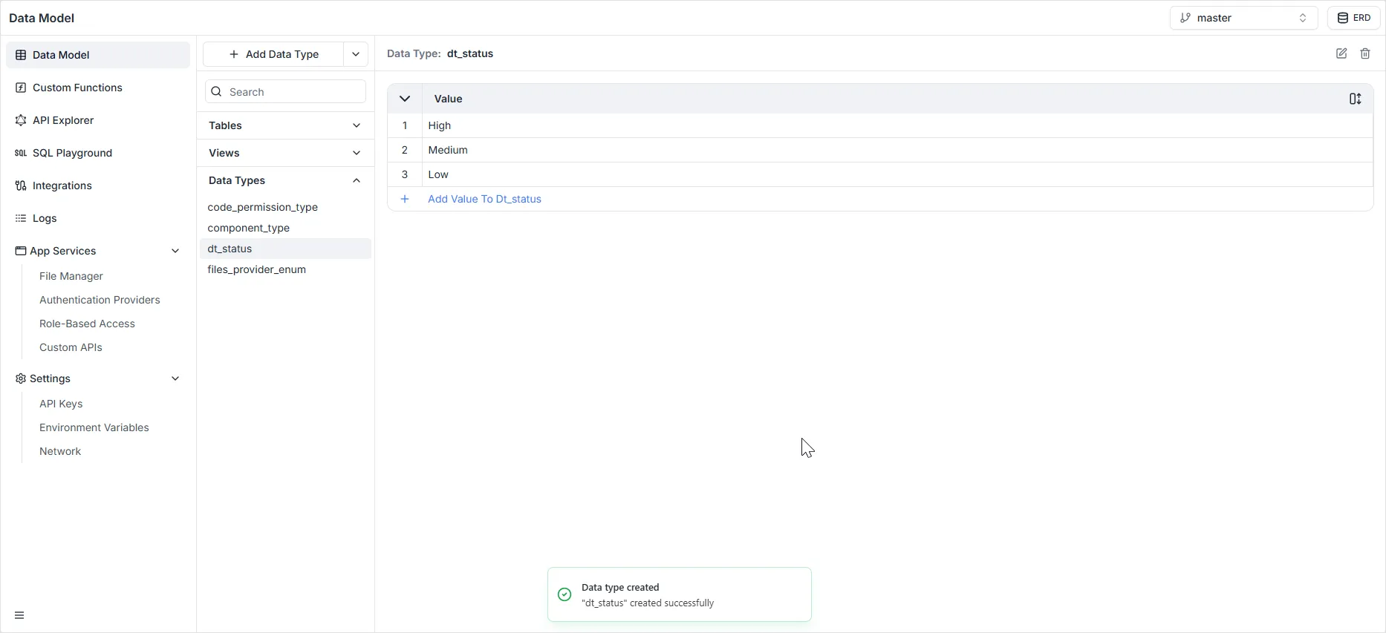This screenshot has width=1386, height=633.
Task: Click the delete data type trash icon
Action: tap(1365, 53)
